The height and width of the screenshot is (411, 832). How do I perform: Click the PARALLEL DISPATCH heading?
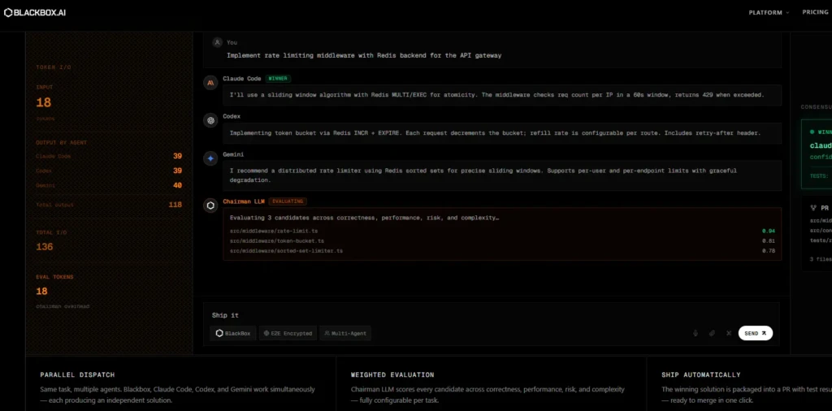click(x=77, y=374)
